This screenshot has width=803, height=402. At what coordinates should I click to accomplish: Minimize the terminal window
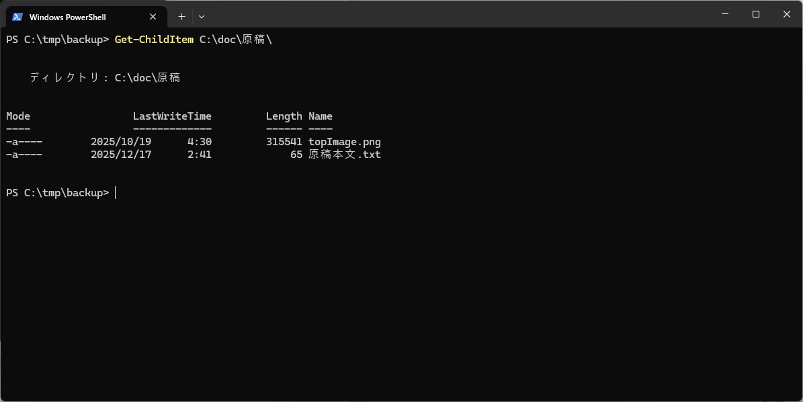pos(725,14)
